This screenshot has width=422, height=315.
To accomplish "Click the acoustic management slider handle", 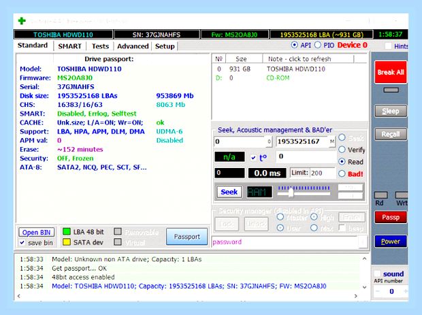I will coord(291,193).
